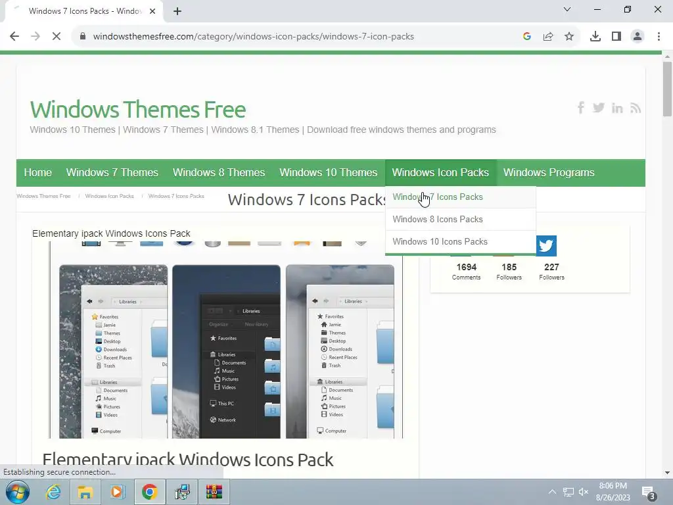Open the header Twitter icon

[598, 107]
